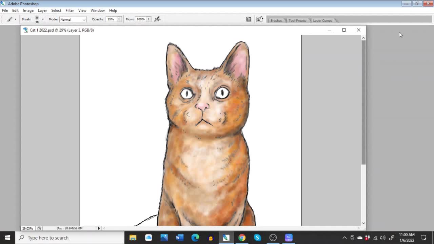Open the Edit menu
Viewport: 434px width, 244px height.
(15, 11)
